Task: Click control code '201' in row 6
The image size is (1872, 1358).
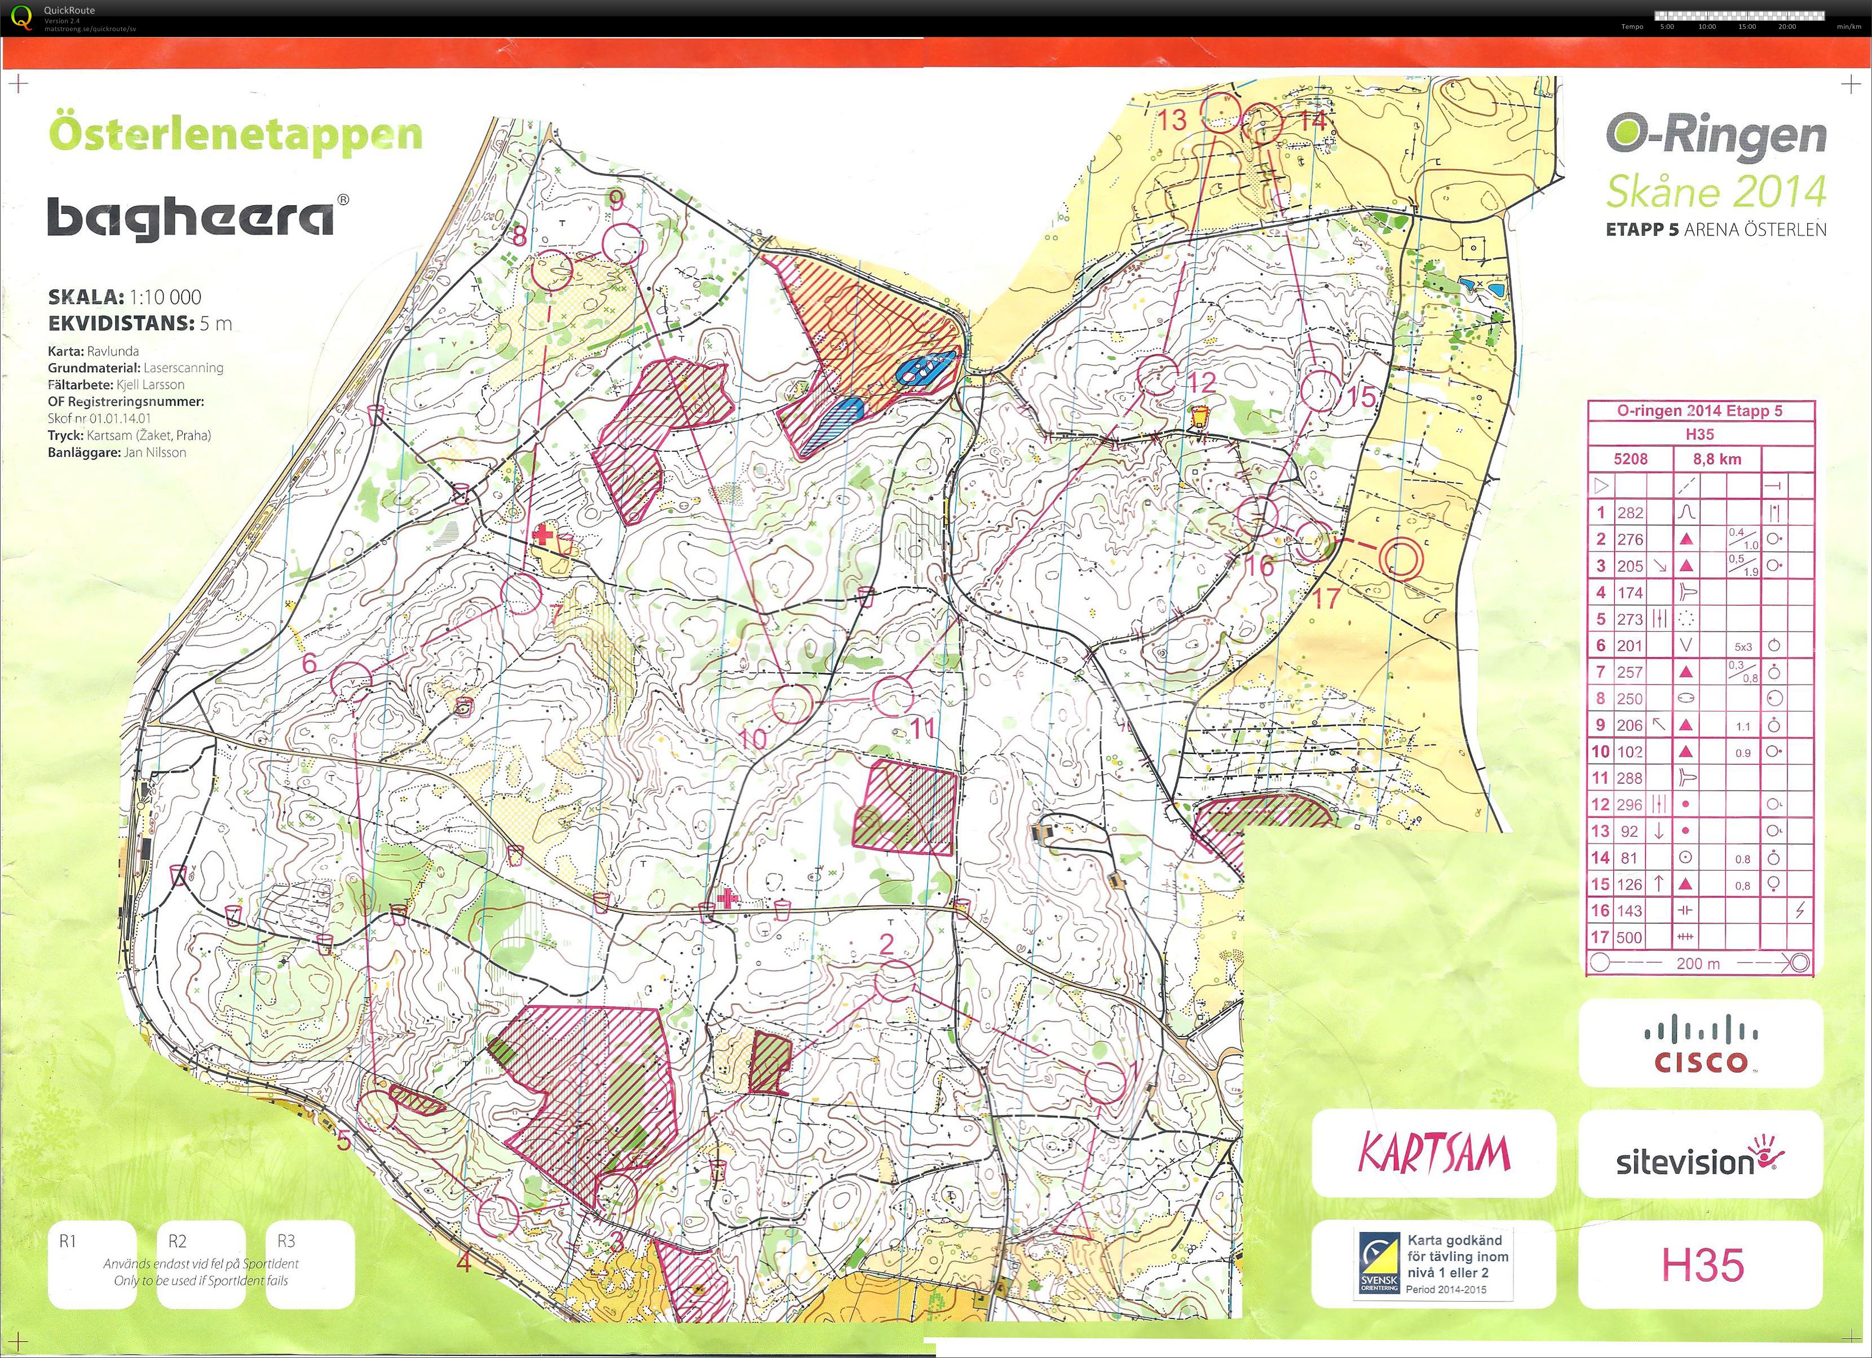Action: click(x=1630, y=646)
